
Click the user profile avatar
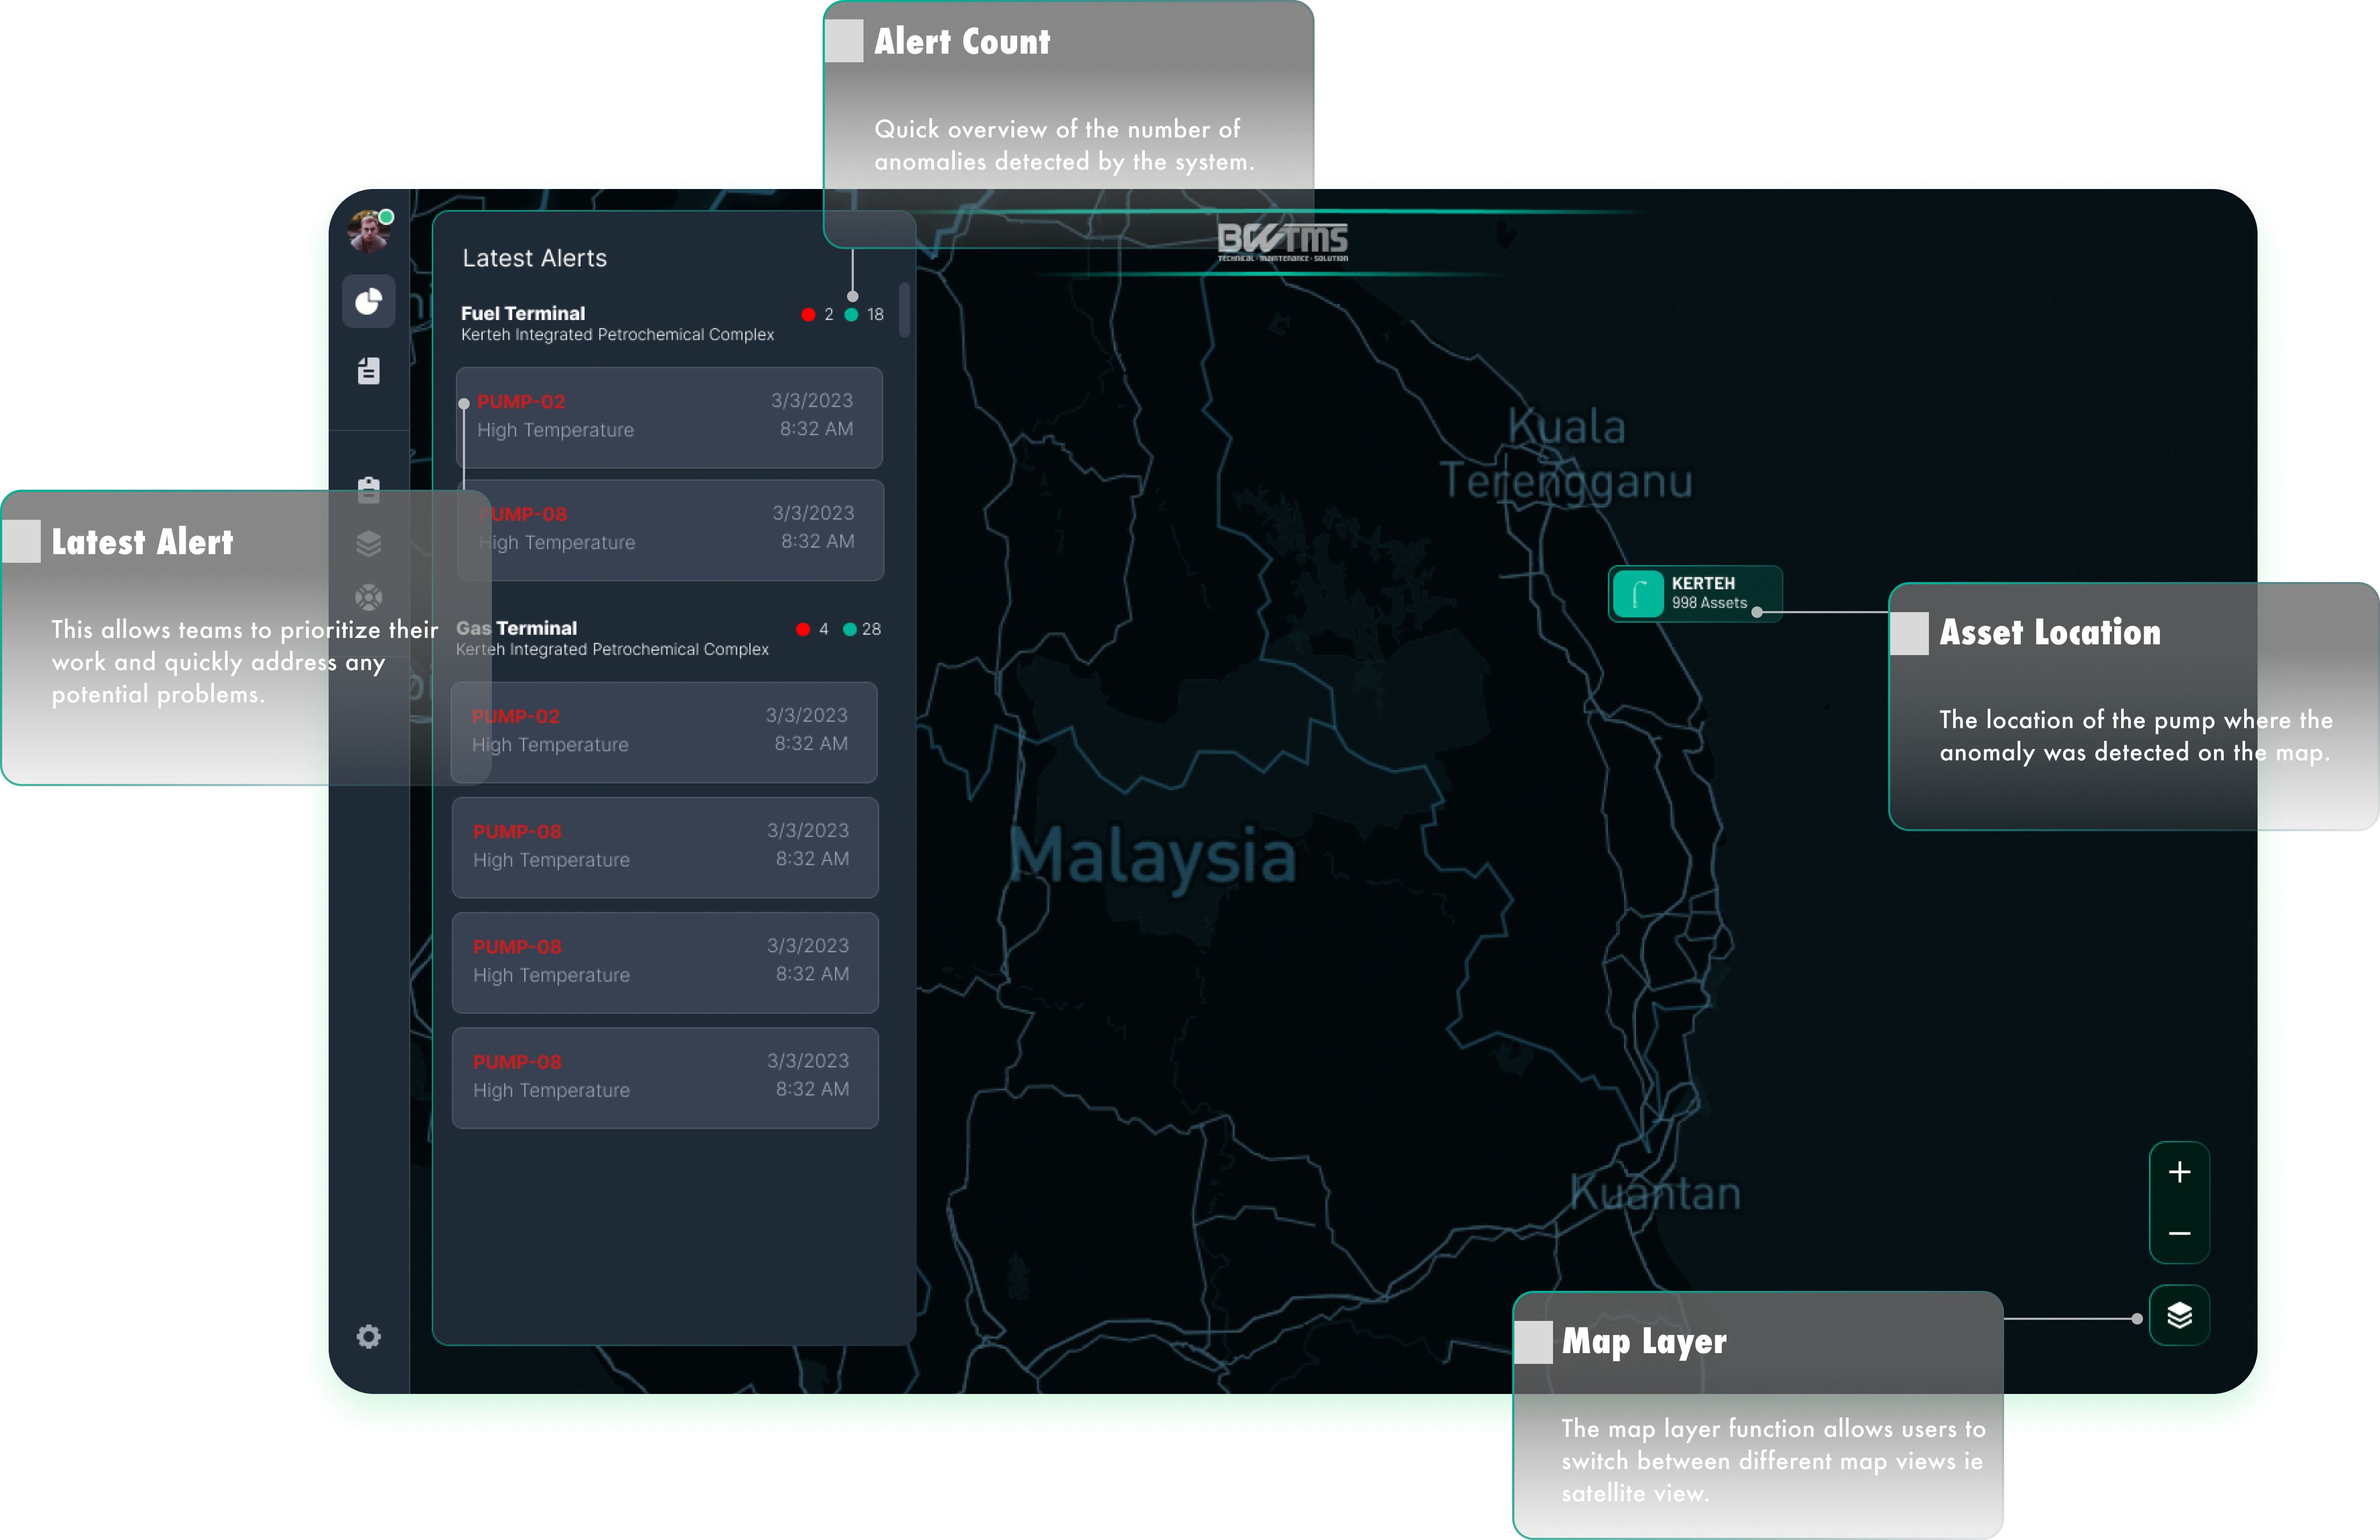[x=368, y=232]
